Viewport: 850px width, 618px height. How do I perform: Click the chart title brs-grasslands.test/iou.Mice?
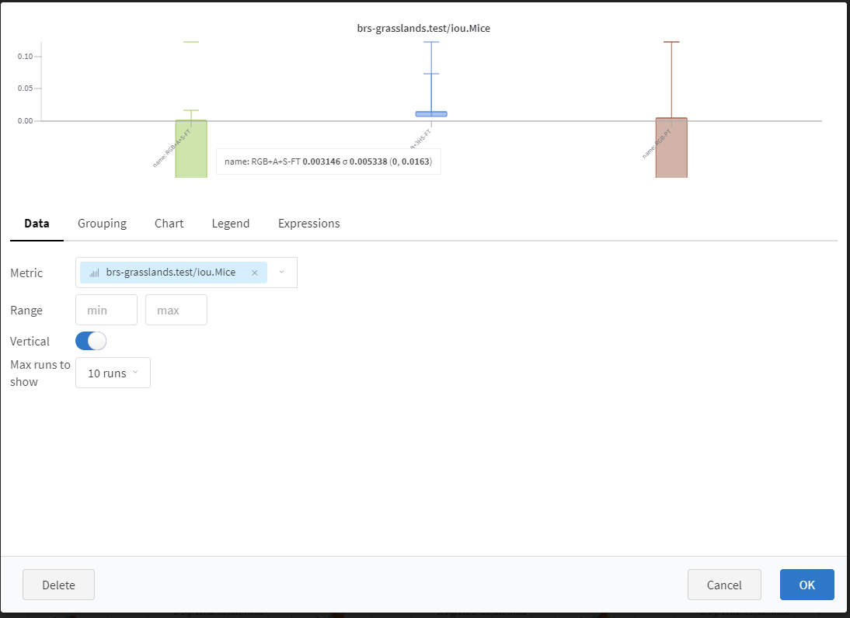coord(423,28)
